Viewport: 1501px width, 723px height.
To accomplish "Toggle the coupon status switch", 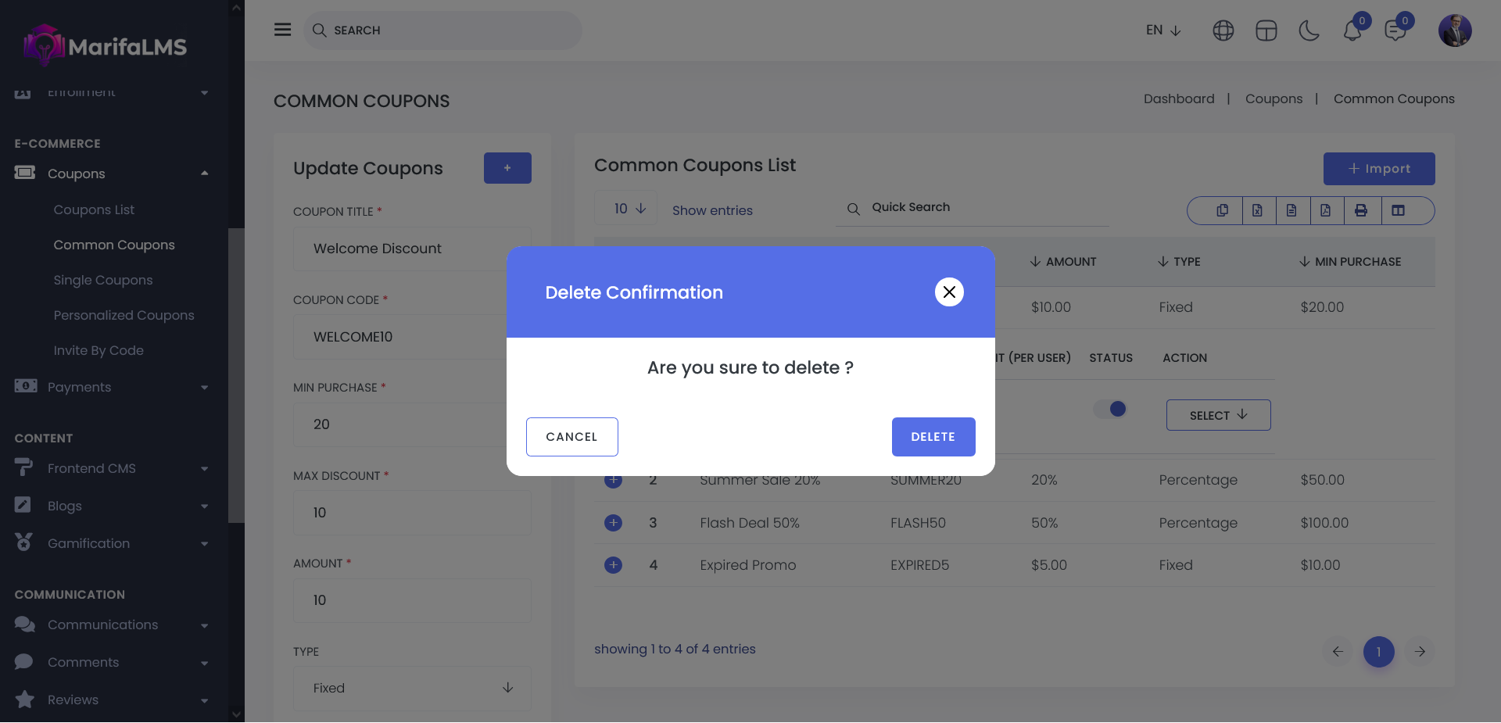I will [x=1110, y=409].
